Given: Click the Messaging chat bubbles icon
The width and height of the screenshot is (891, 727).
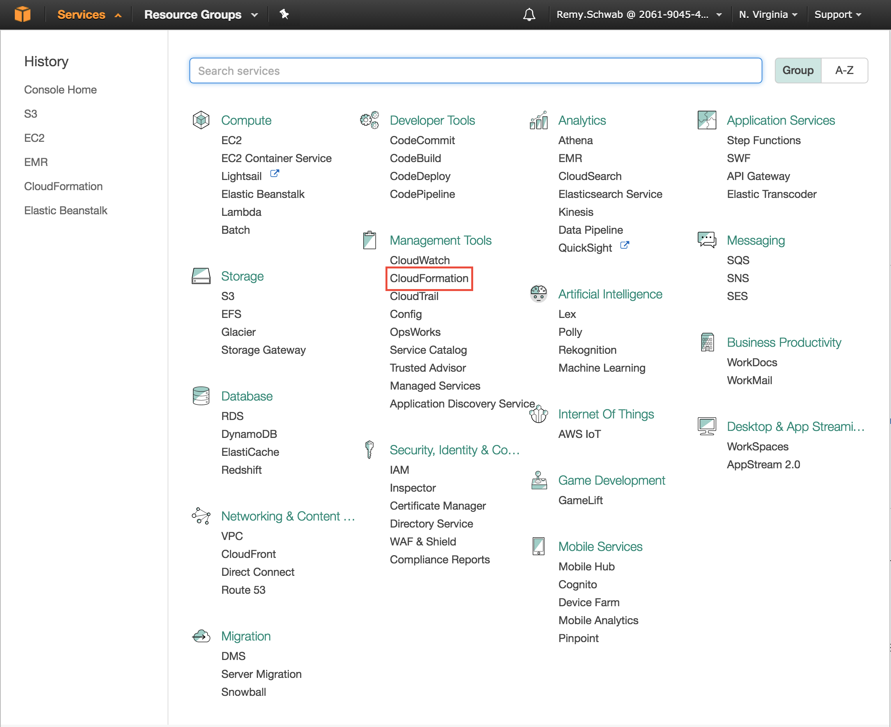Looking at the screenshot, I should point(707,240).
